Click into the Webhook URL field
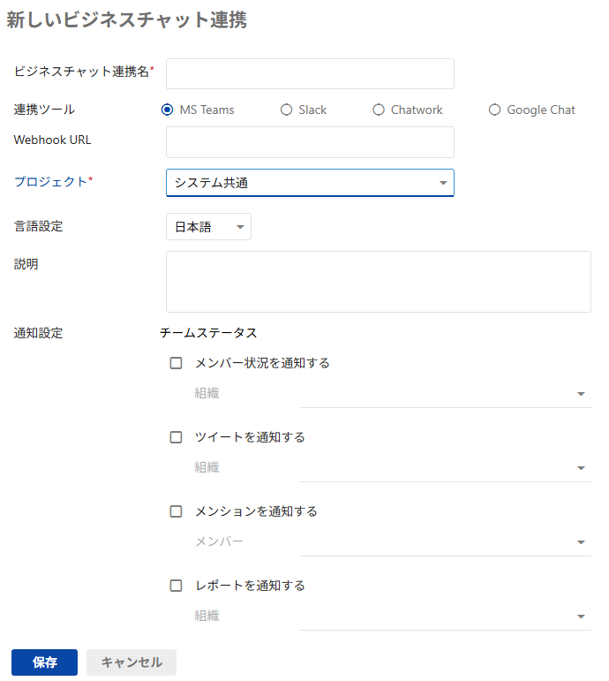 [310, 142]
